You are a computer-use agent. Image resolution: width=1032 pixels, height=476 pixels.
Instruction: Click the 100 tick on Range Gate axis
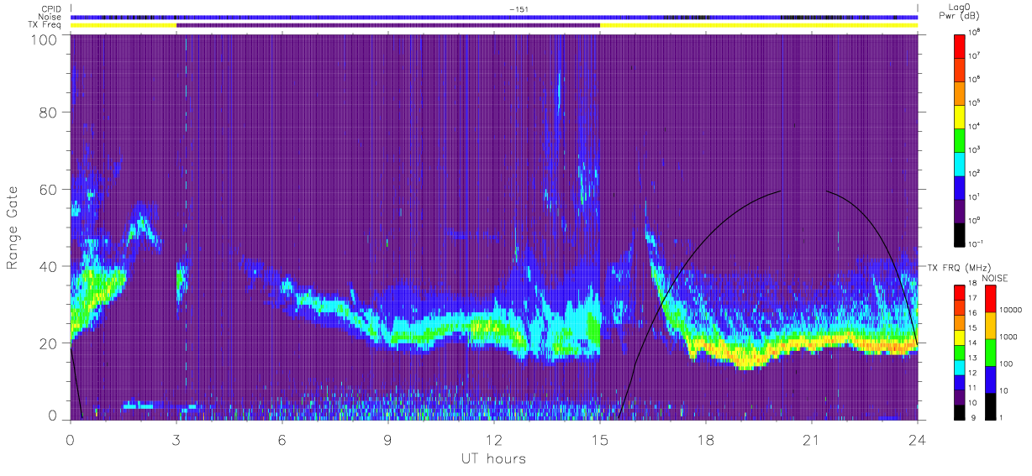[x=42, y=39]
